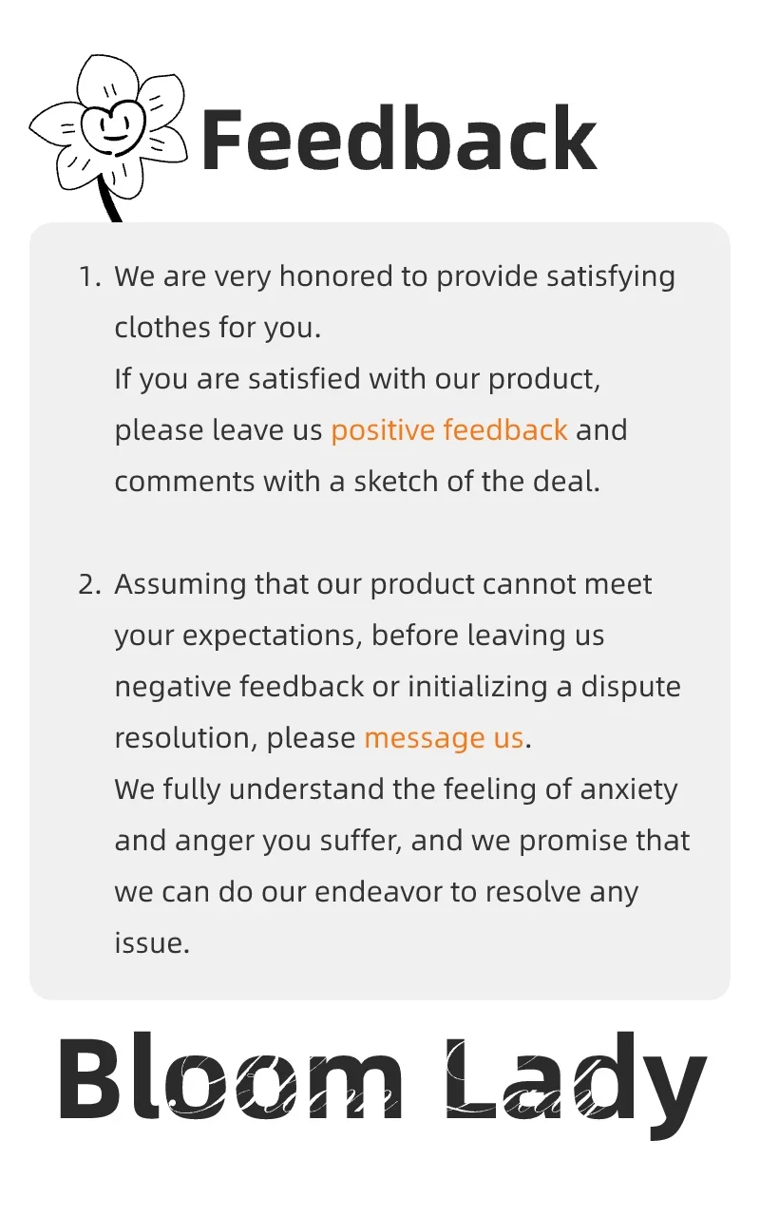Click the clothes for you line

tap(218, 328)
